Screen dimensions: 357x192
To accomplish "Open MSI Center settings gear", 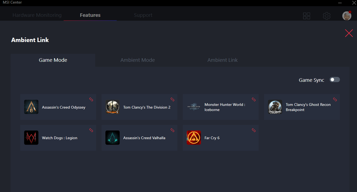I will (327, 16).
